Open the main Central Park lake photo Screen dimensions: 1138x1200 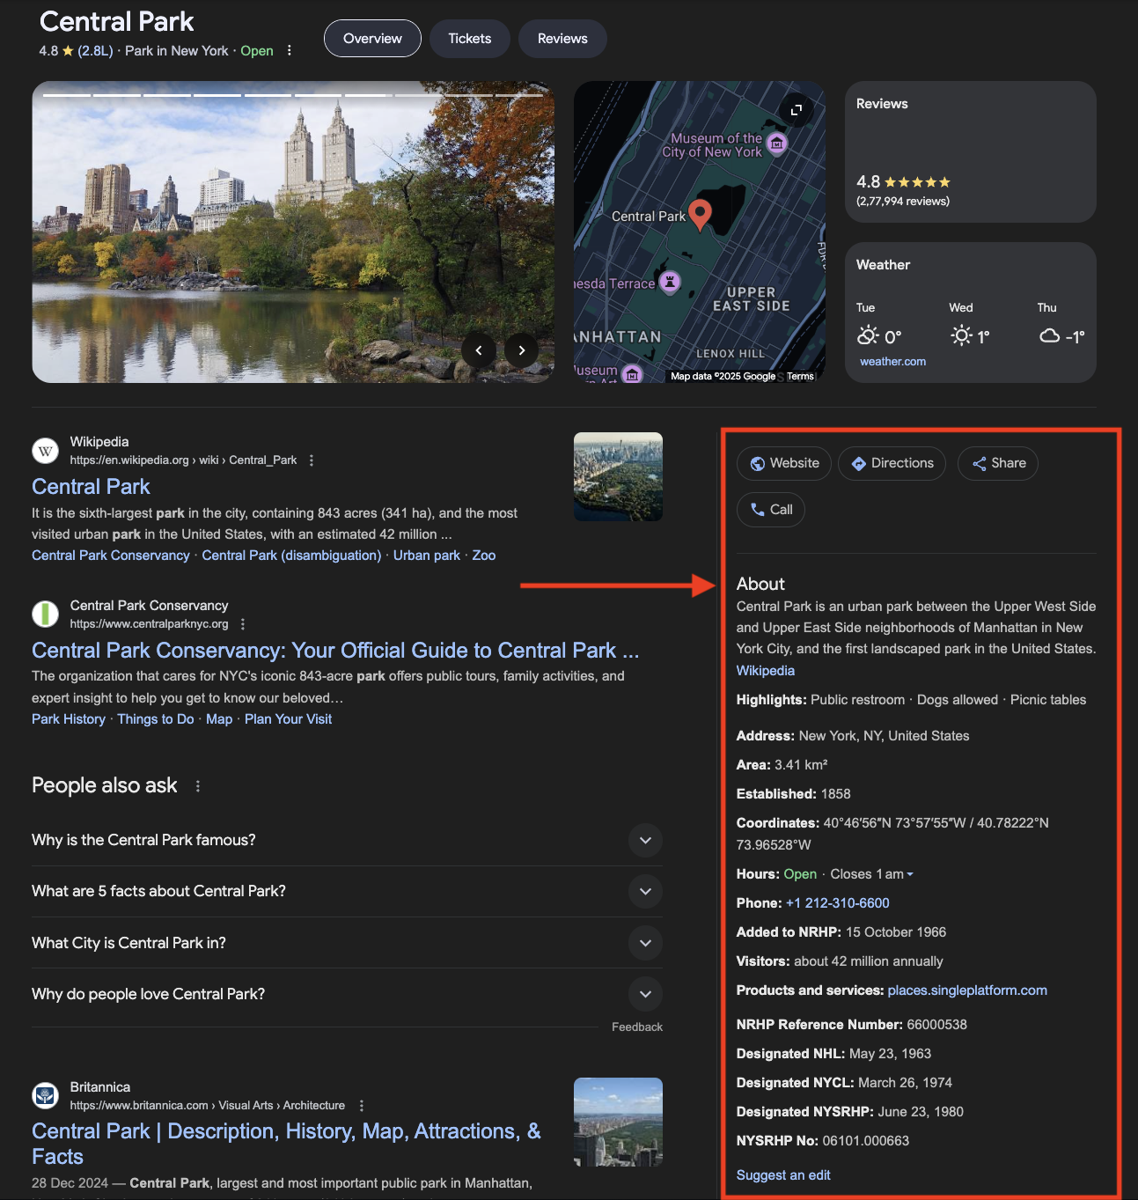point(293,232)
